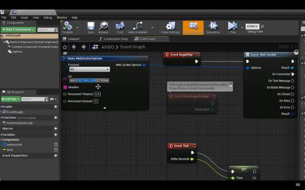
Task: Switch to the Event Graph tab
Action: tap(151, 39)
